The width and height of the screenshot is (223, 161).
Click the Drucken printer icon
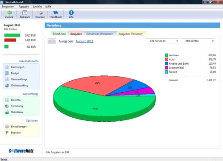coord(40,12)
